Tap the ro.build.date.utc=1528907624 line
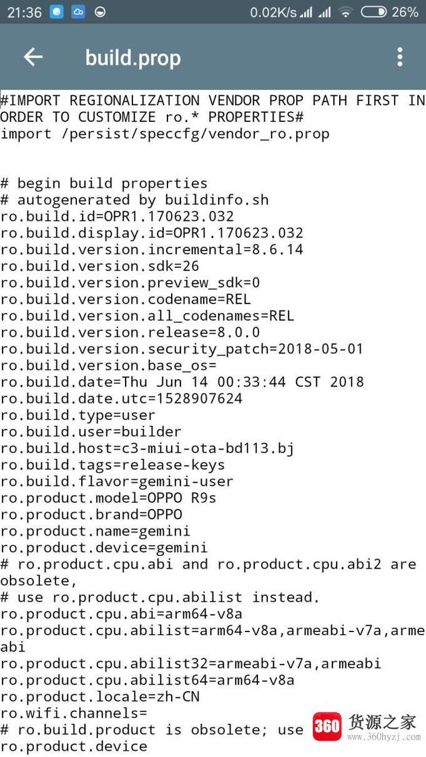 [121, 398]
